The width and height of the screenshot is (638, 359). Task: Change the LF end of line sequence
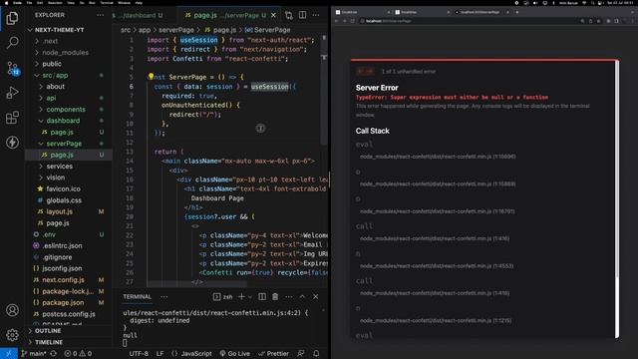(x=159, y=353)
